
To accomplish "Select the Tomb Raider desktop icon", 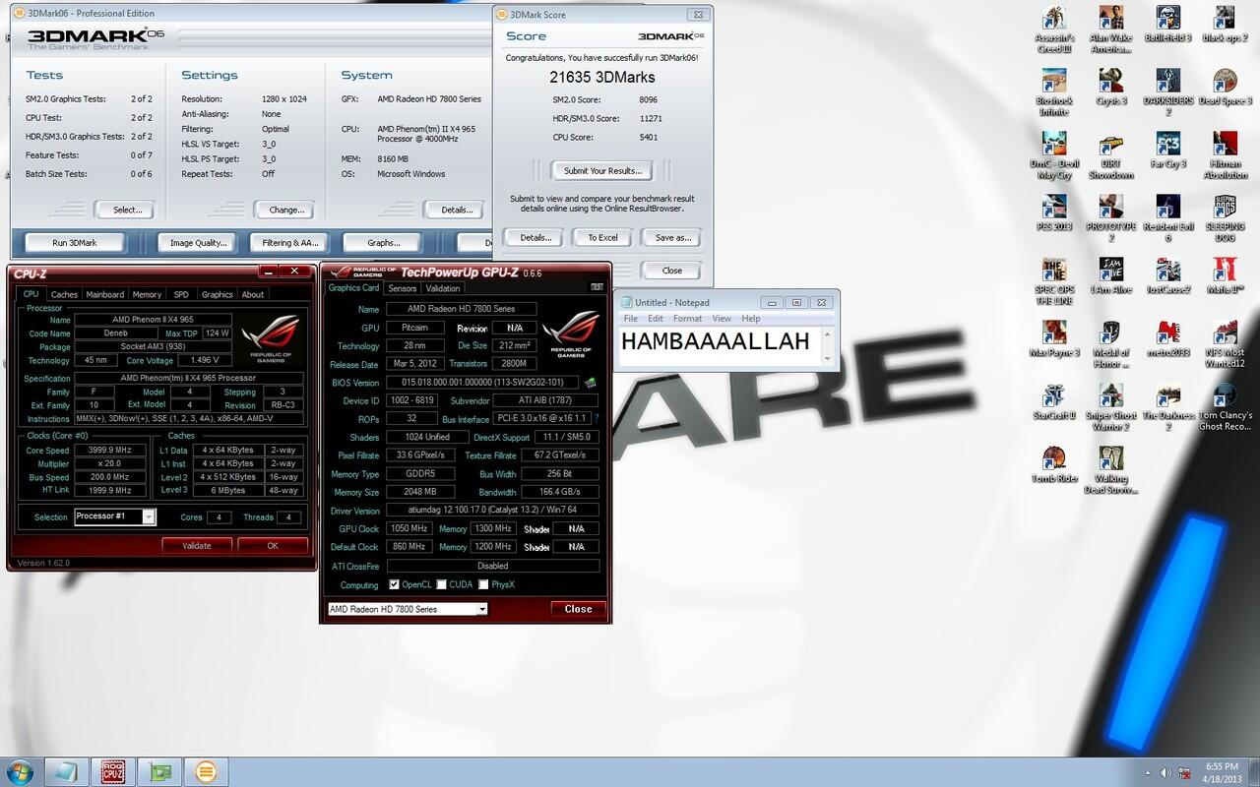I will [x=1053, y=464].
